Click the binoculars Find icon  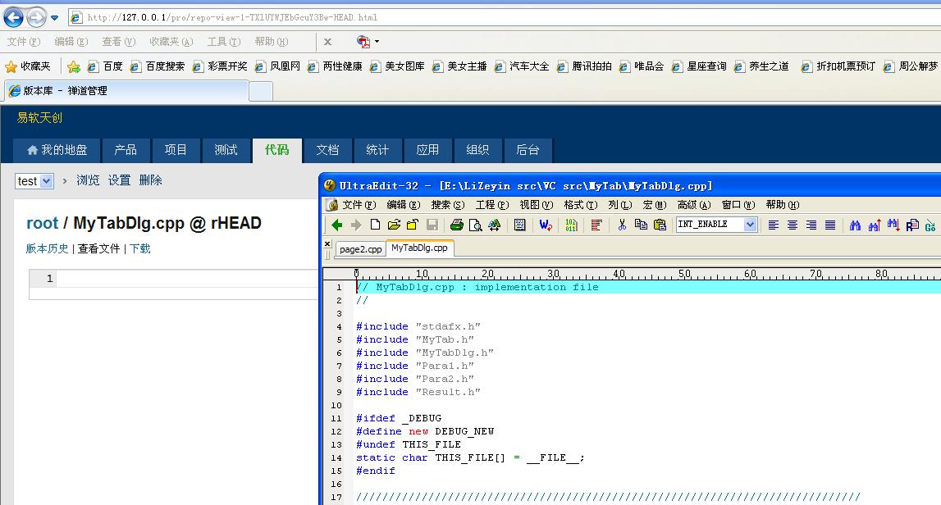click(855, 225)
